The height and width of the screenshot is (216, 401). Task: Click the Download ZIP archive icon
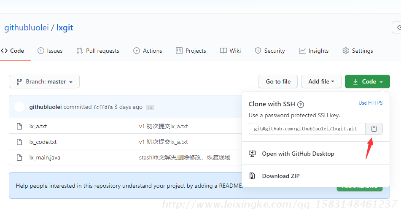[252, 176]
